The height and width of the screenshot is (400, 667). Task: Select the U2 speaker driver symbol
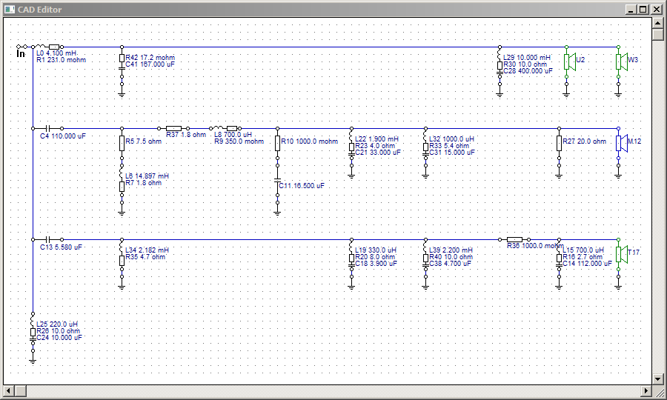tap(570, 61)
